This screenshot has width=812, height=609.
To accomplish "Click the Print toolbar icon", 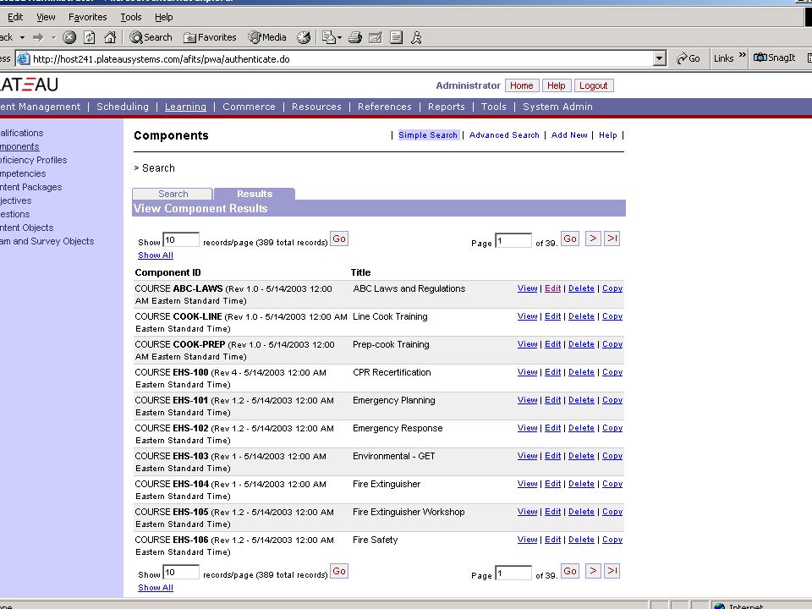I will pos(355,37).
